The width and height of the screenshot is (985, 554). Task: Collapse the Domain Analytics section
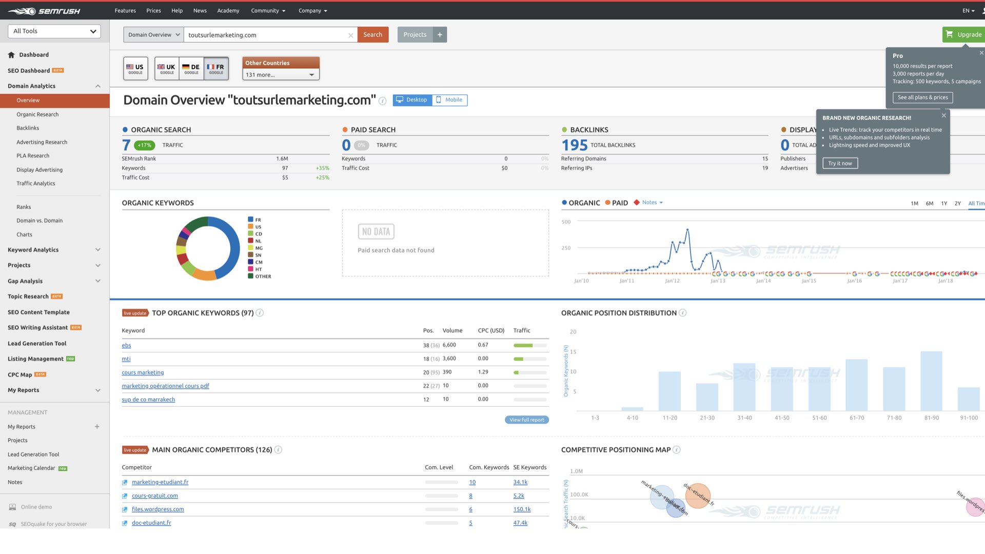97,86
